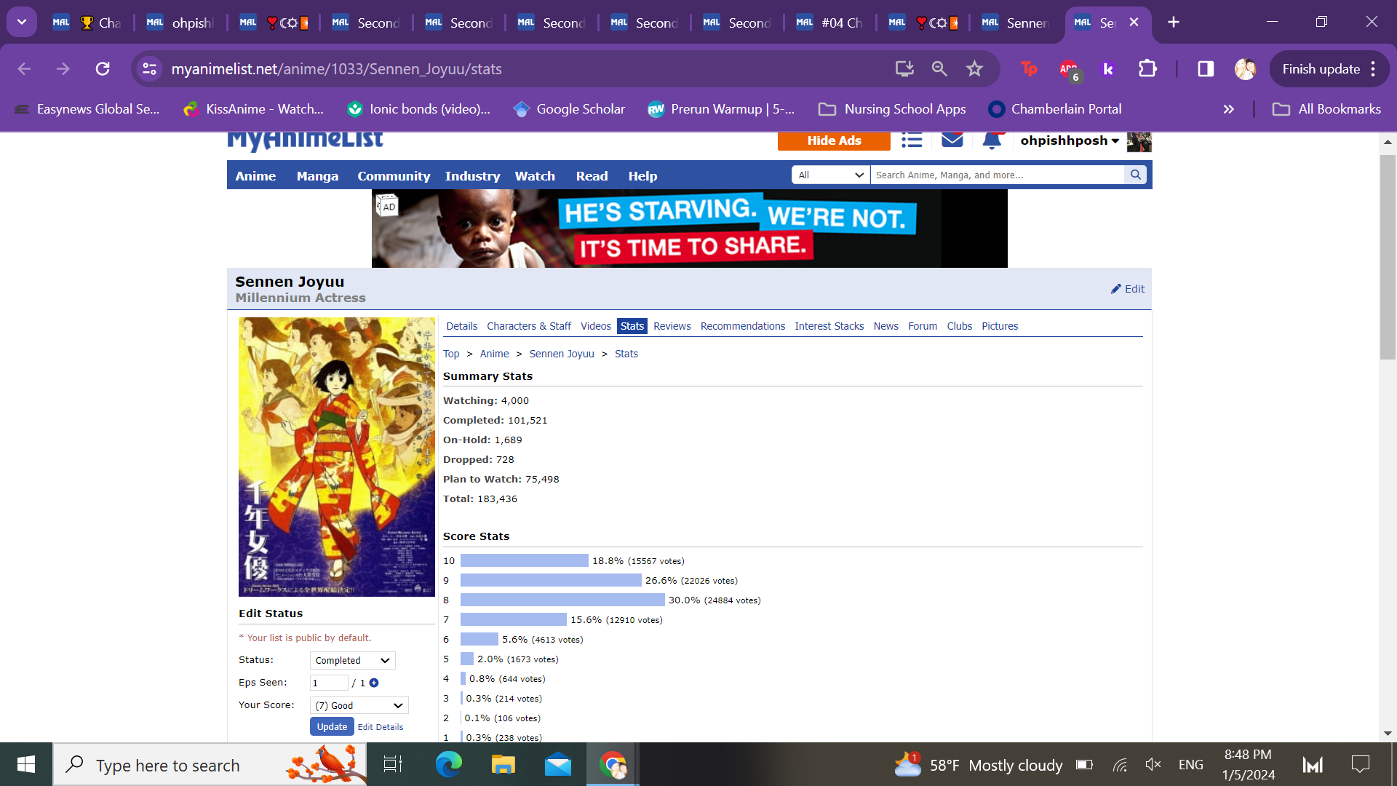Click the red Tp extension icon
The width and height of the screenshot is (1397, 786).
click(1029, 69)
